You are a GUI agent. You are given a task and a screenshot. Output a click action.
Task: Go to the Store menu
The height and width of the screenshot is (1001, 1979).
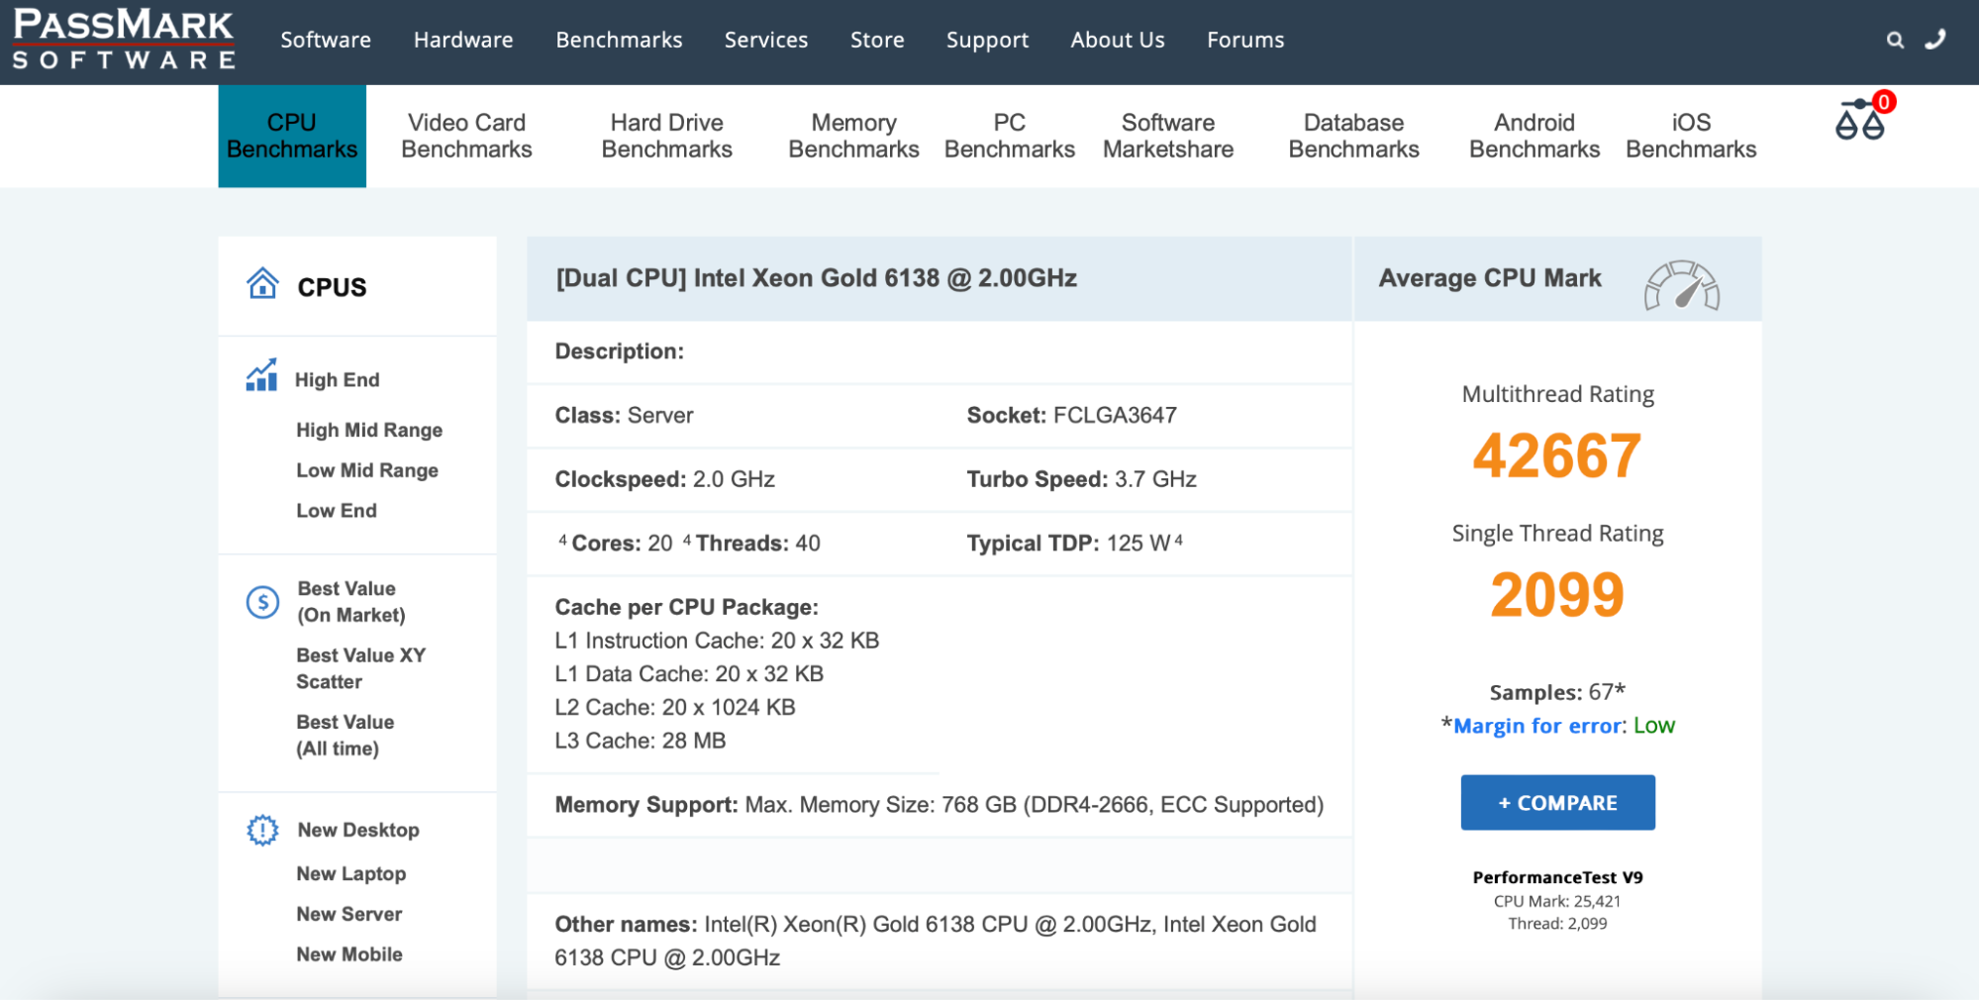[x=877, y=40]
